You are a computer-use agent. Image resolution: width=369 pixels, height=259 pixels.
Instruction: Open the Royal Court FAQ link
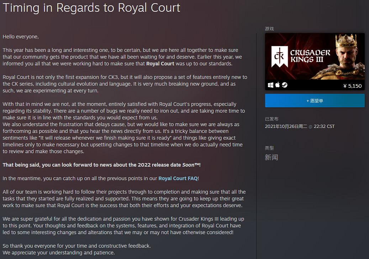click(x=178, y=178)
